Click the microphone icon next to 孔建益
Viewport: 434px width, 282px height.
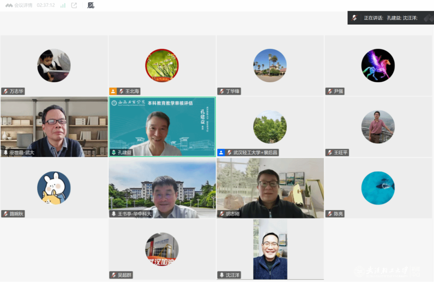tap(113, 152)
